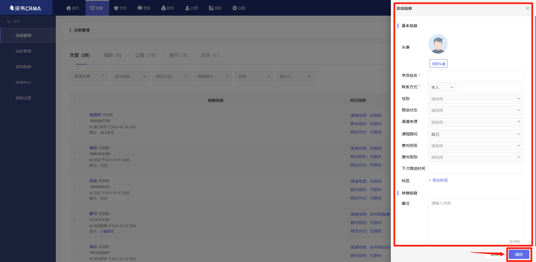The height and width of the screenshot is (262, 536).
Task: Open 设置 settings in the top nav
Action: coord(239,8)
